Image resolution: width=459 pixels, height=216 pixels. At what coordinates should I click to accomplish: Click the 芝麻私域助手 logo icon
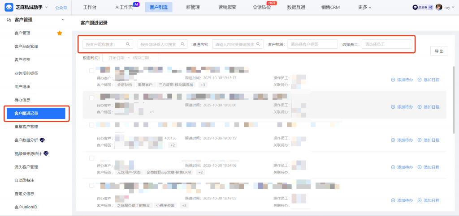(10, 7)
